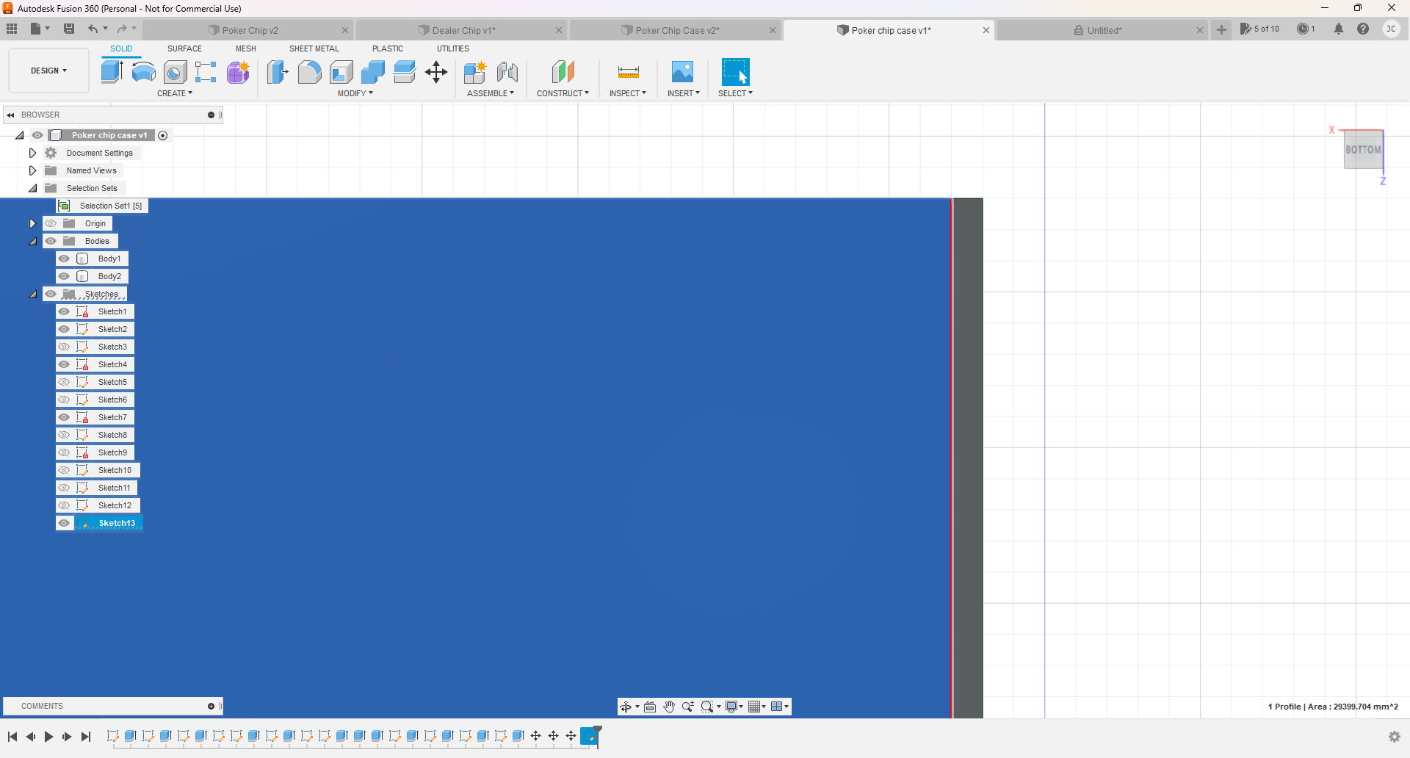
Task: Click the Measure tool icon
Action: click(628, 72)
